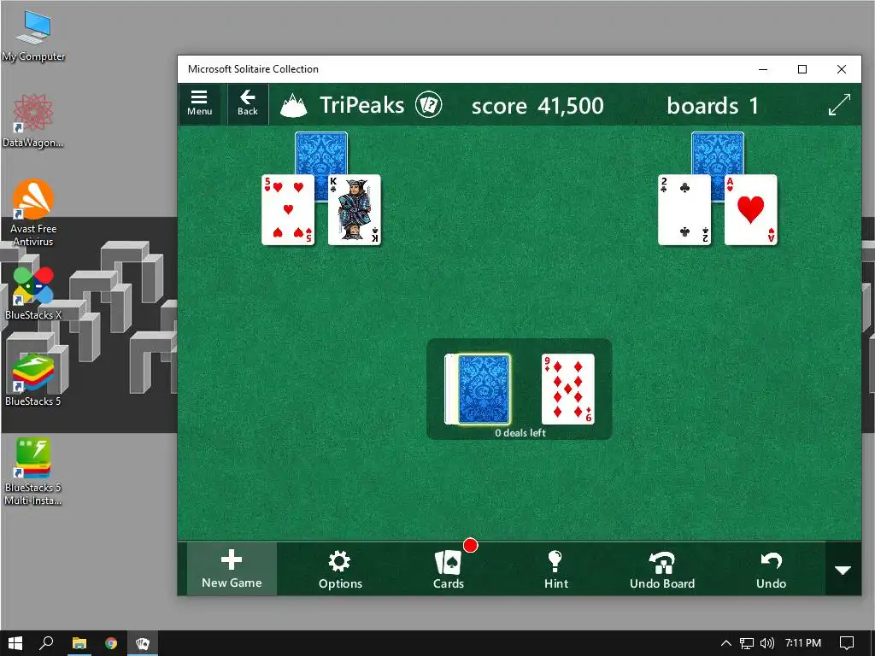Get a Hint with the lightbulb

555,570
